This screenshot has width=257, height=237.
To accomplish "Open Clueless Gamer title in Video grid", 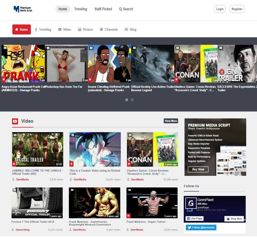I will 148,172.
